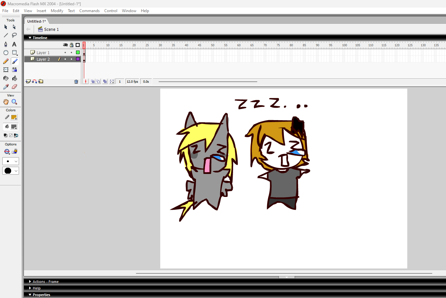Choose the Text tool
446x298 pixels.
(14, 44)
